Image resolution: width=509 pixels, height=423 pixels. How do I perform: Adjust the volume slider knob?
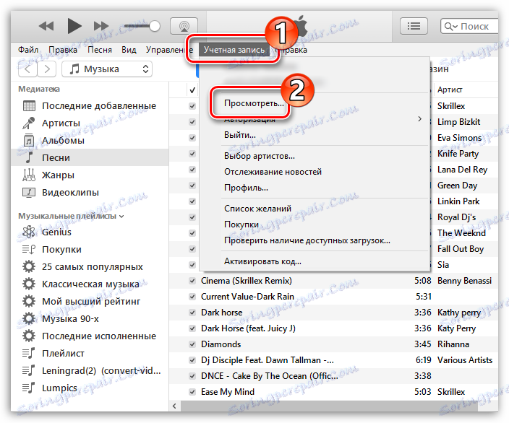[x=155, y=26]
